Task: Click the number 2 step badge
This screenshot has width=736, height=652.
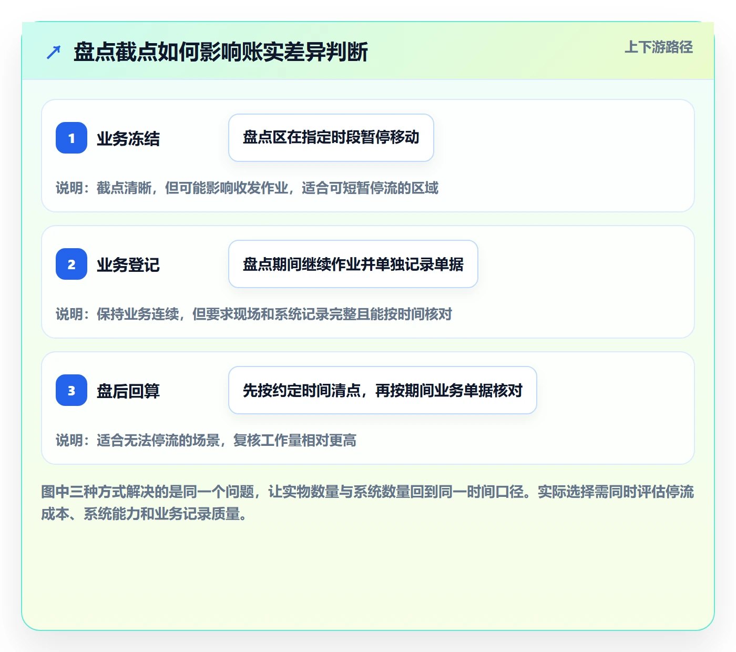Action: [71, 264]
